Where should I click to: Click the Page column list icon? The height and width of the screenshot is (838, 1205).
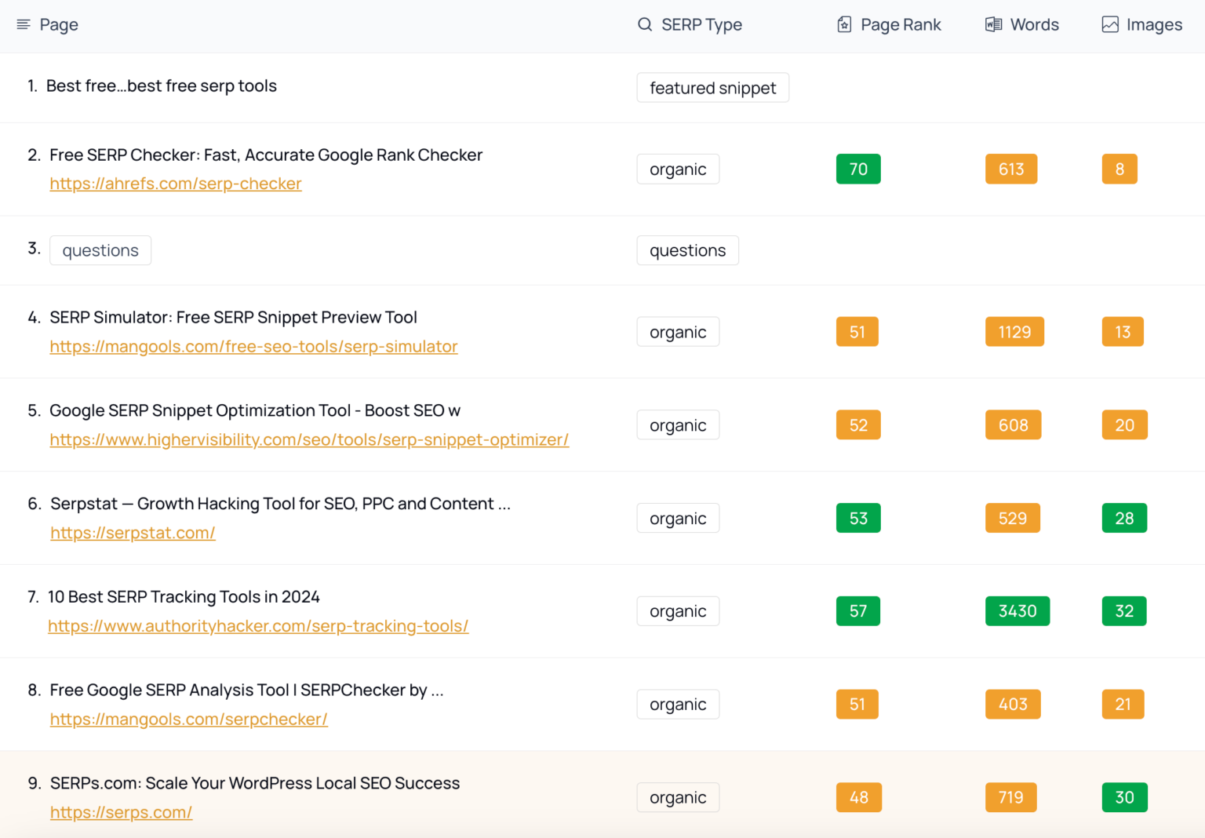tap(24, 25)
